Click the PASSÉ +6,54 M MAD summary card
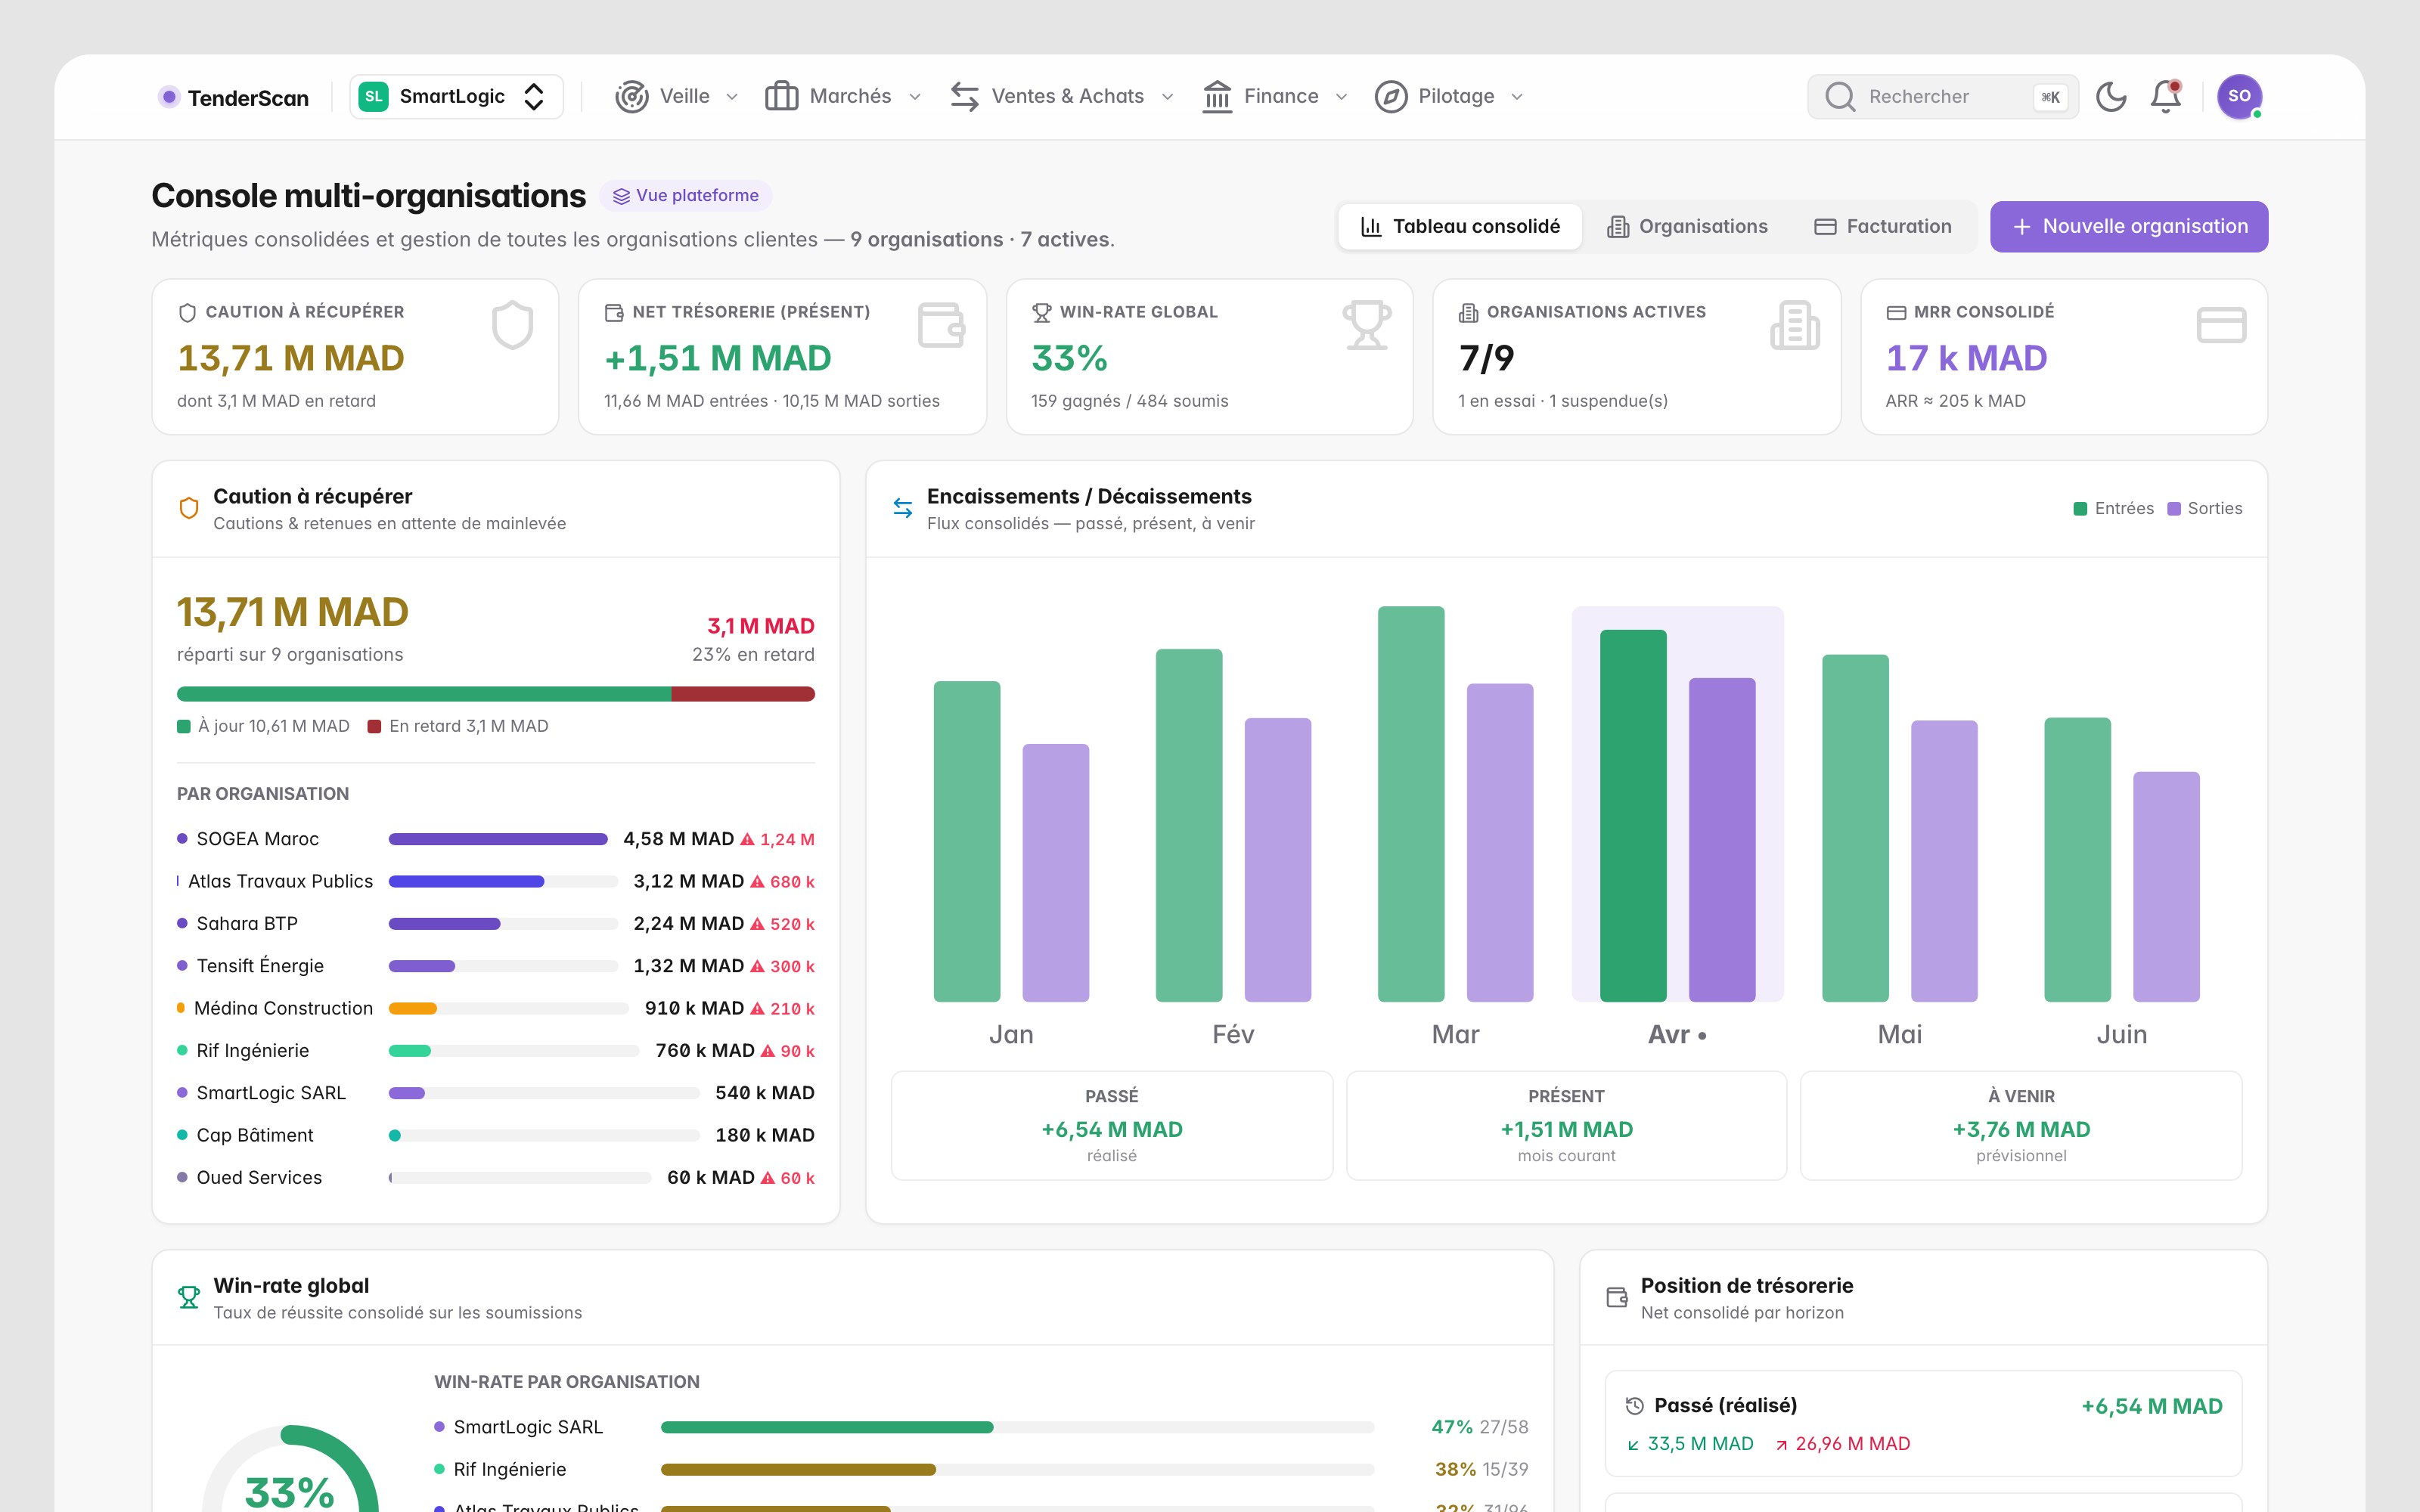 (x=1112, y=1126)
